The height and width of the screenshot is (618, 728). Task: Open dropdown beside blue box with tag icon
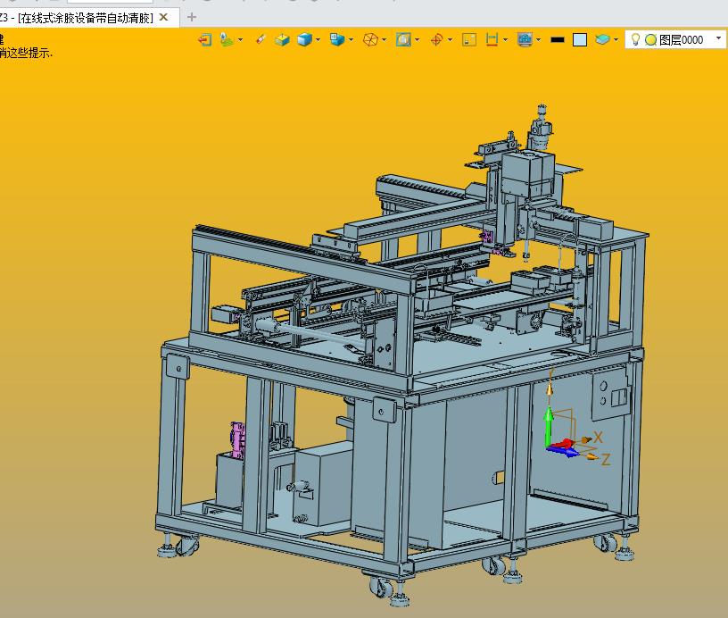coord(351,40)
